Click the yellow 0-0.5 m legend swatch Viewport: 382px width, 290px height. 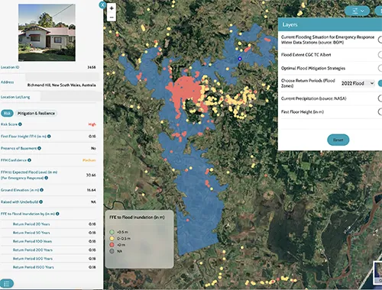(112, 238)
